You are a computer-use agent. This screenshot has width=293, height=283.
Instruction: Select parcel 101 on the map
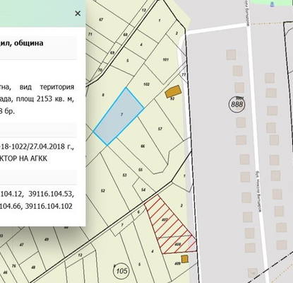[x=165, y=59]
